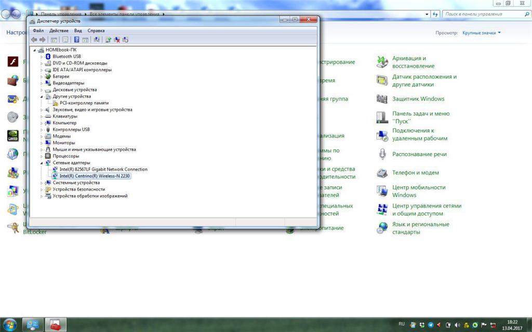Open the volume icon in system tray
532x332 pixels.
pyautogui.click(x=457, y=325)
